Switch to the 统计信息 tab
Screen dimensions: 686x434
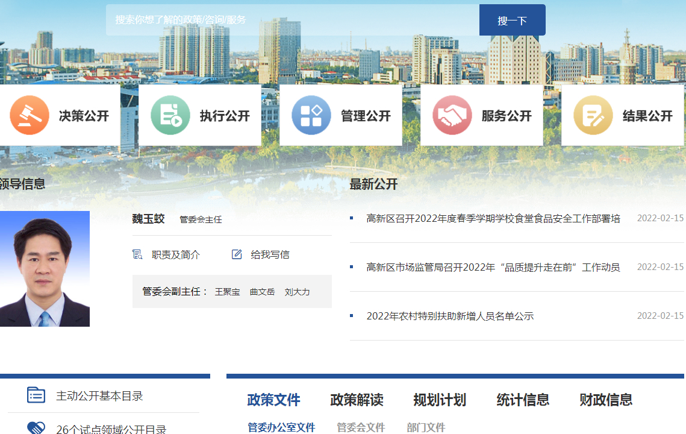point(523,400)
